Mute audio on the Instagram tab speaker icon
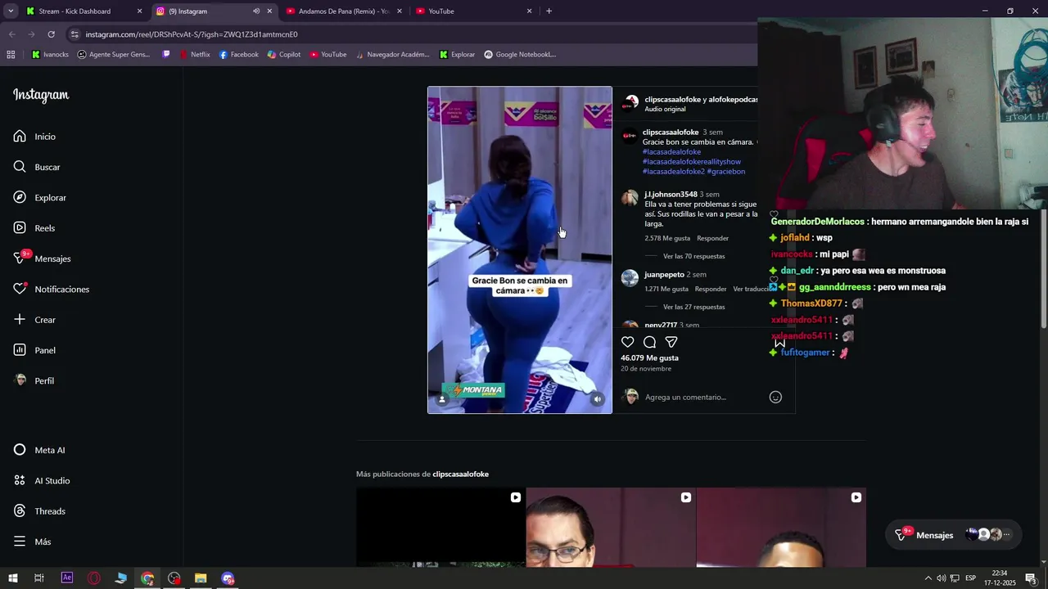The height and width of the screenshot is (589, 1048). click(256, 11)
